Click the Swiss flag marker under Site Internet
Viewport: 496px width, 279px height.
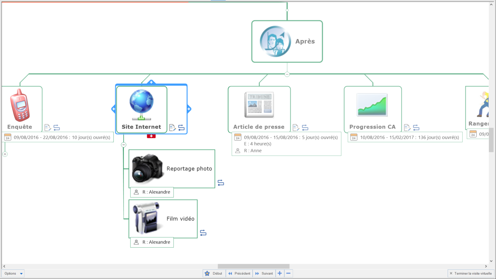151,136
